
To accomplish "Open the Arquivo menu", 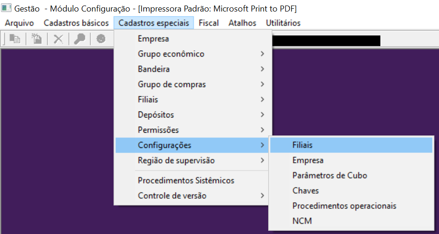I will tap(19, 23).
